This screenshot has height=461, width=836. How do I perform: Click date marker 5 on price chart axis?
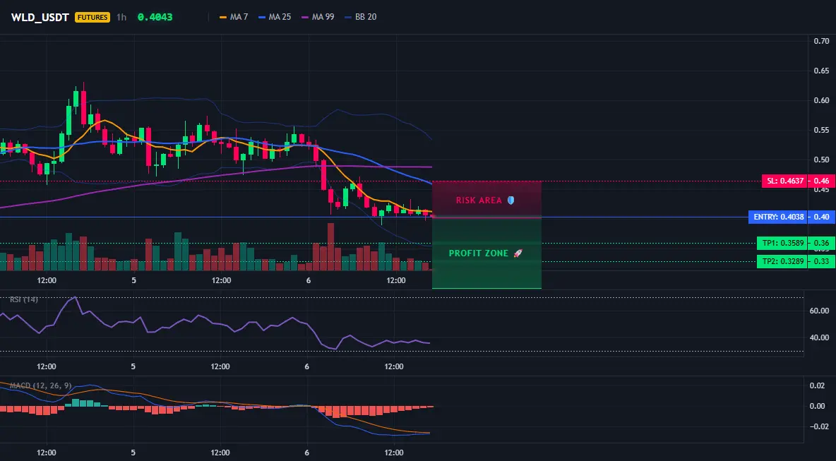point(133,280)
